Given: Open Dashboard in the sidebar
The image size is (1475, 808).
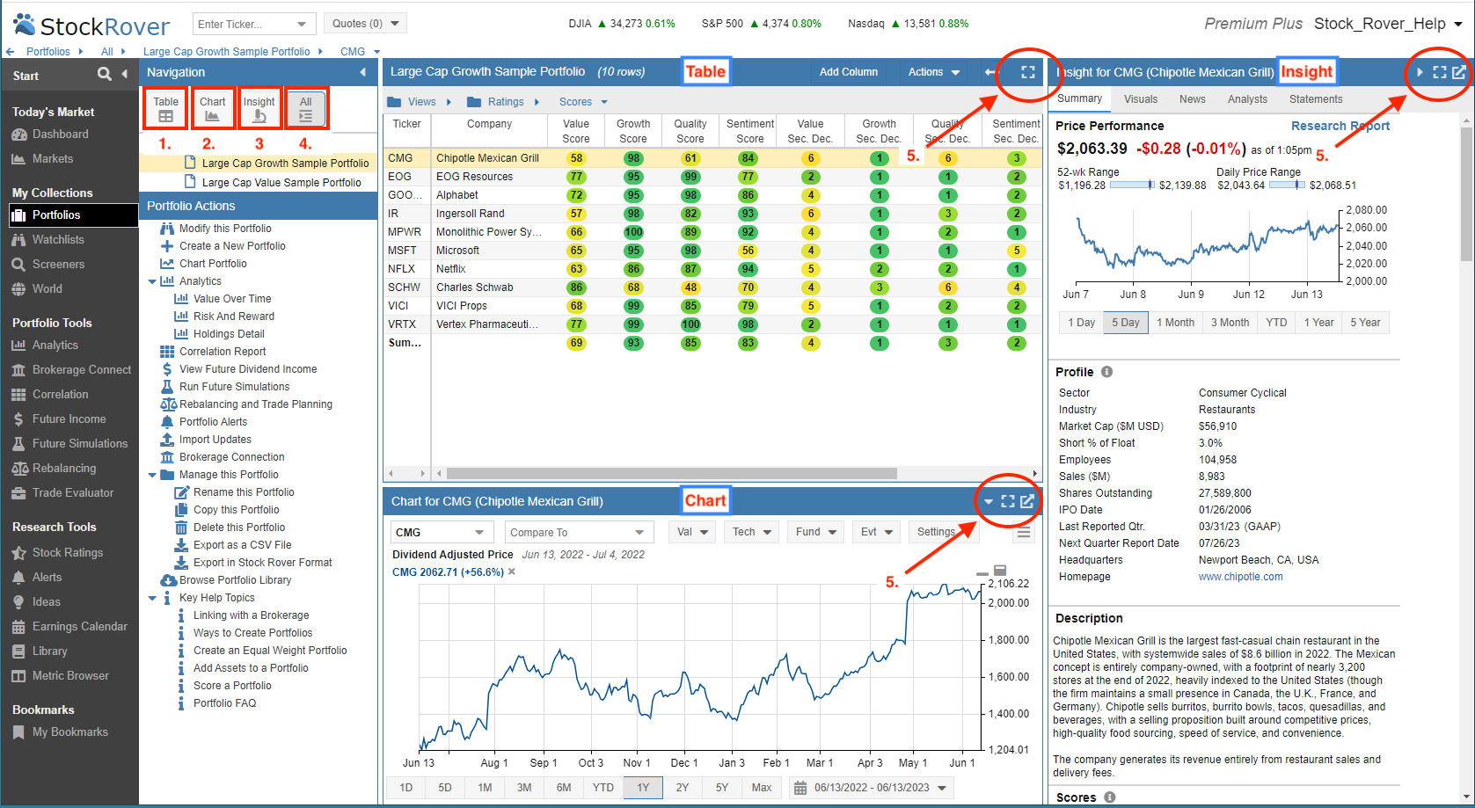Looking at the screenshot, I should 60,135.
